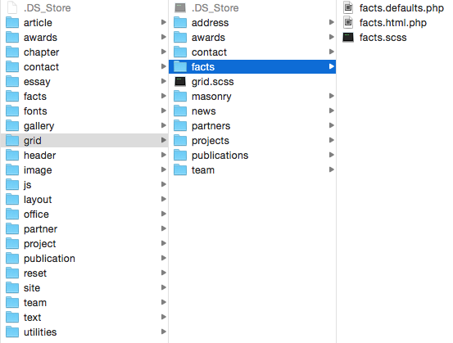Select the grid folder in first column
The width and height of the screenshot is (453, 343).
pos(84,140)
